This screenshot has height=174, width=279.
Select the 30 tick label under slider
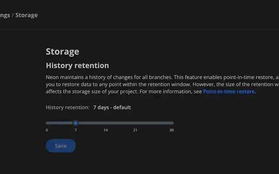pos(171,130)
